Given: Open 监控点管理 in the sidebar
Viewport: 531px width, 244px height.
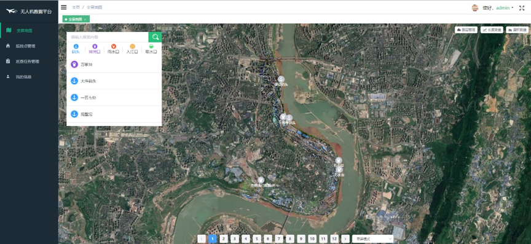Looking at the screenshot, I should point(25,46).
